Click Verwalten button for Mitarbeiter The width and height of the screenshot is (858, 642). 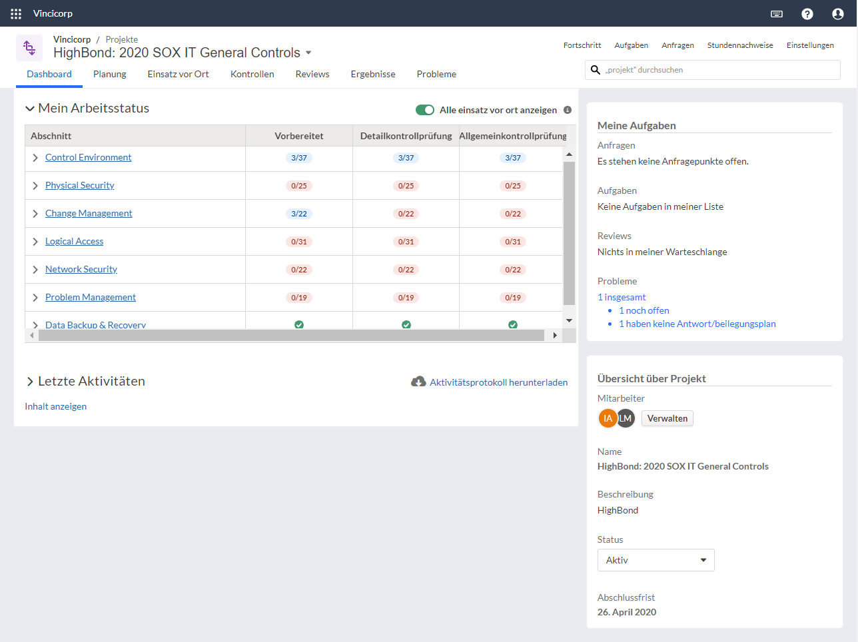click(x=667, y=418)
